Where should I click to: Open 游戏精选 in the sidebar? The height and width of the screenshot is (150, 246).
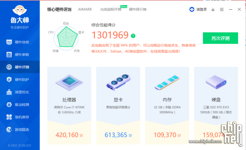tap(20, 129)
